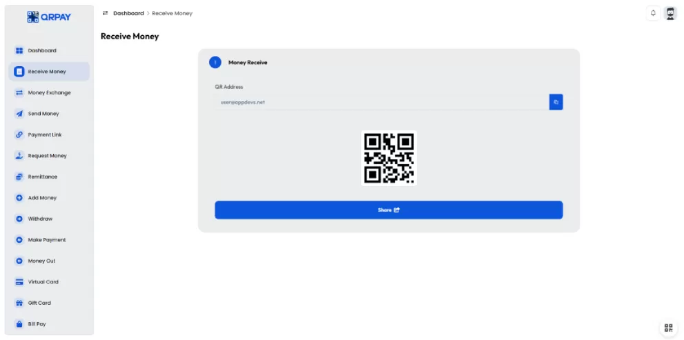Open the Dashboard menu item
Viewport: 684px width, 340px height.
[x=49, y=50]
